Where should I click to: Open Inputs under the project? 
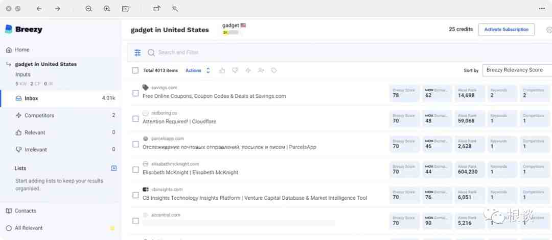tap(23, 75)
